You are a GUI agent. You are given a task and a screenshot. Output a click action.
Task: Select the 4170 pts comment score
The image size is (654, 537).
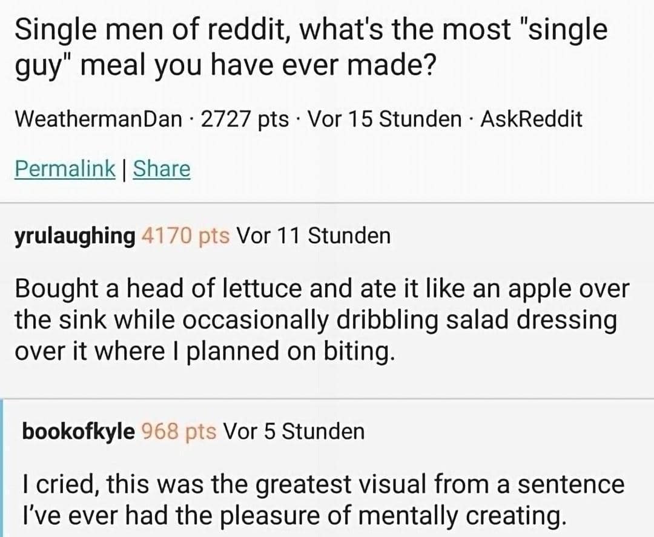point(185,235)
